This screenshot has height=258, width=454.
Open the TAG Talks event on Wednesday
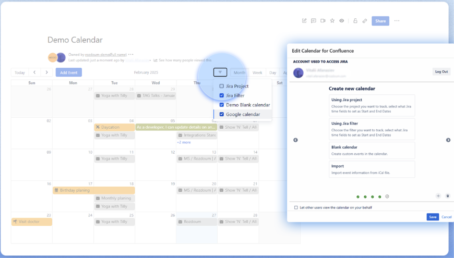point(156,95)
